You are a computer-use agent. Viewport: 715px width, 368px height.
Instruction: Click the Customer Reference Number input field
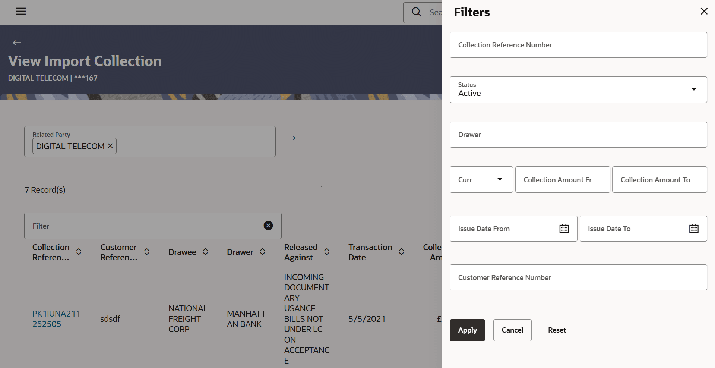(x=578, y=277)
